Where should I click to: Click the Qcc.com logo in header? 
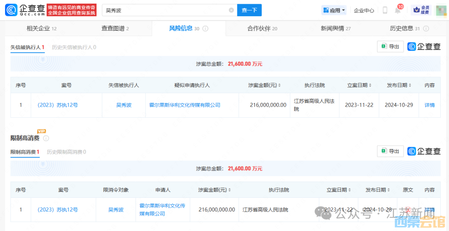[x=25, y=10]
